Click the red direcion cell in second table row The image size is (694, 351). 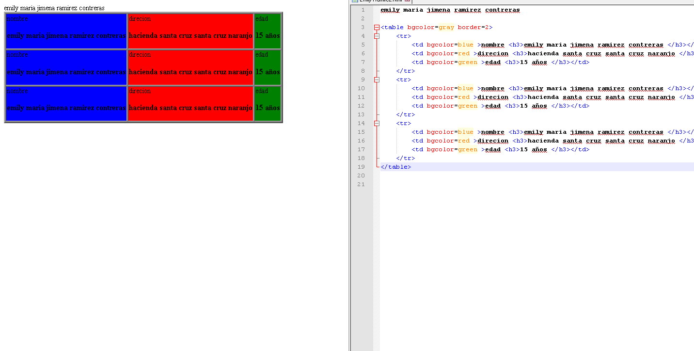click(190, 67)
